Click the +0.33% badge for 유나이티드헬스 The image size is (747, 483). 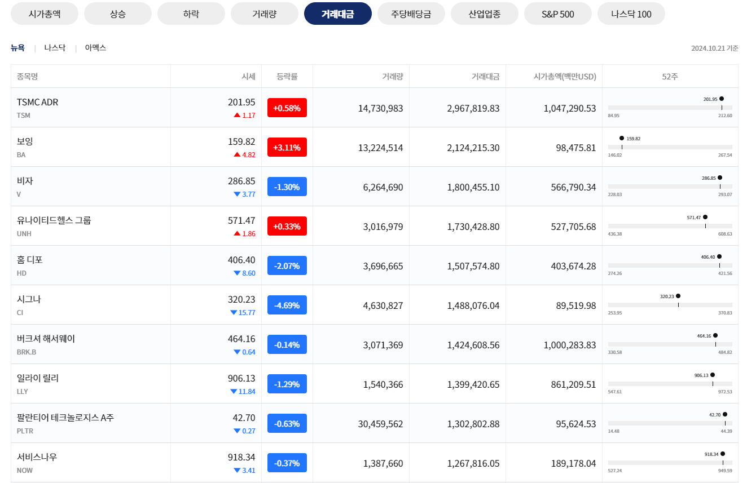coord(287,226)
